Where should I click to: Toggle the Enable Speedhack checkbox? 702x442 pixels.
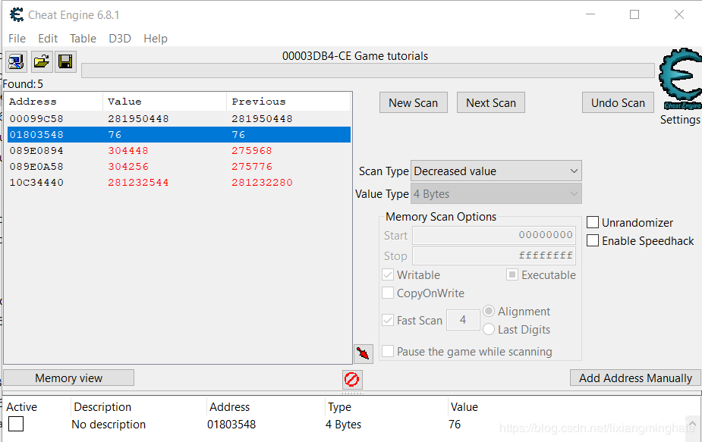click(593, 241)
